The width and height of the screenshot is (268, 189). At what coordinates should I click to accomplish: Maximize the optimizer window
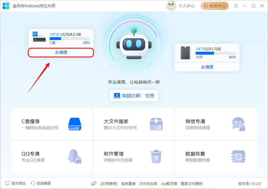click(253, 6)
